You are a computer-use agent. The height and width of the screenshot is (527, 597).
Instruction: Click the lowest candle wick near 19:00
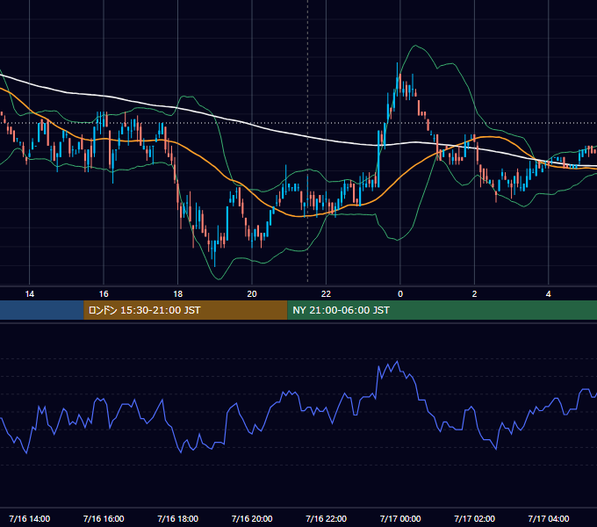(215, 253)
